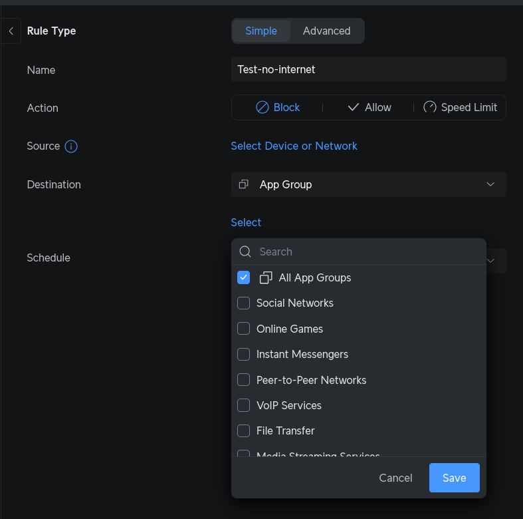Click the stacked icon beside All App Groups
This screenshot has height=519, width=523.
[266, 277]
